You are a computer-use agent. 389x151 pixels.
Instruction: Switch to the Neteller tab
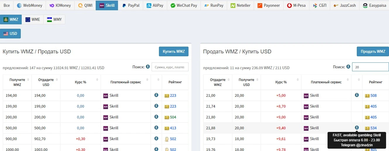(x=241, y=5)
